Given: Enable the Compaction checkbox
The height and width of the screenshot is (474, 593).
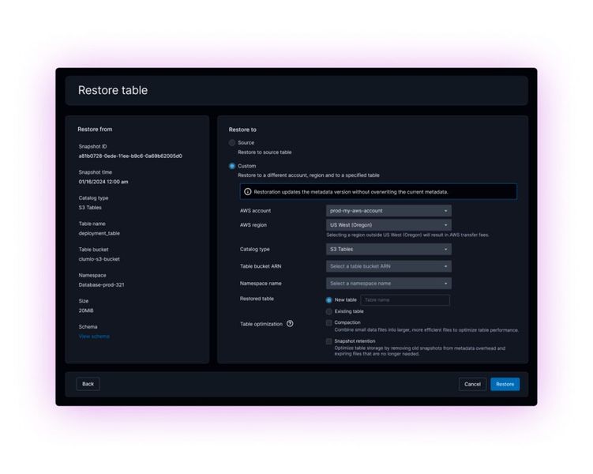Looking at the screenshot, I should tap(329, 322).
